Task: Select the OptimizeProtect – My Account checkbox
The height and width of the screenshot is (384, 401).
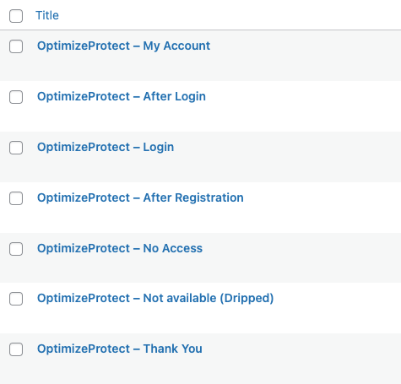Action: [16, 46]
